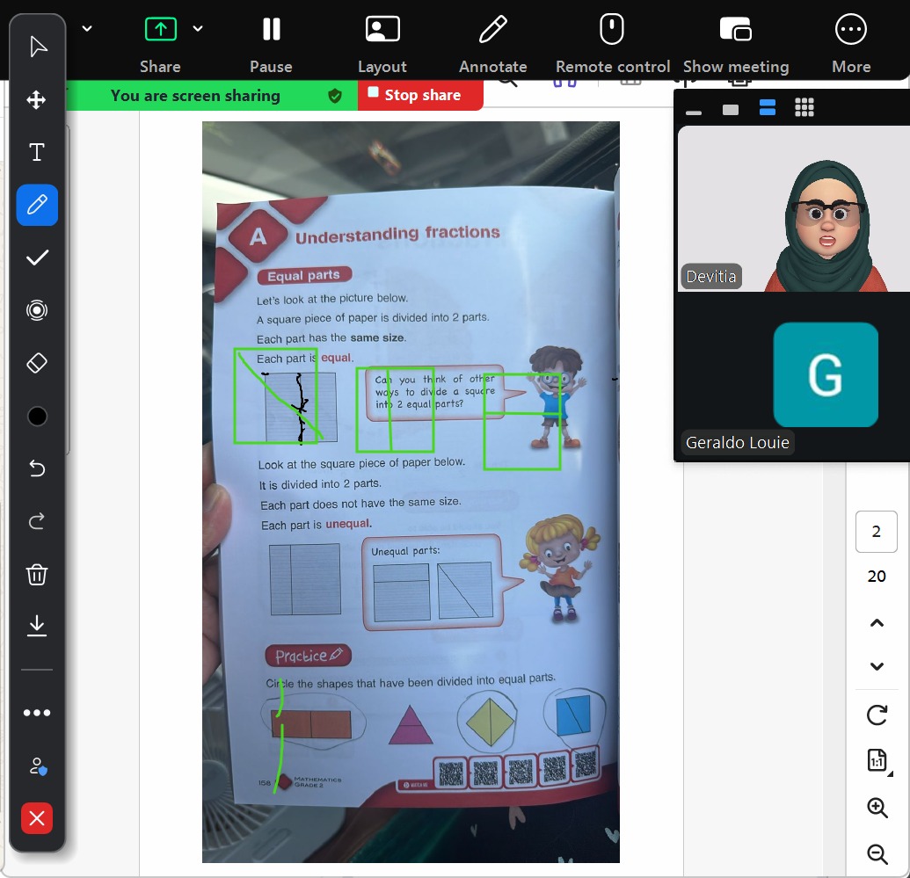This screenshot has width=910, height=878.
Task: Select the move annotation toolbar handle
Action: [37, 100]
